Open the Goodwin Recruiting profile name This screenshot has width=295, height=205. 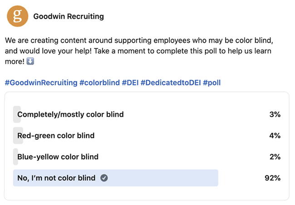(x=69, y=16)
